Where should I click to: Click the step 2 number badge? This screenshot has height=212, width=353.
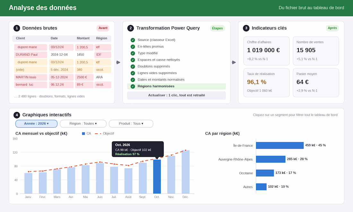click(131, 28)
